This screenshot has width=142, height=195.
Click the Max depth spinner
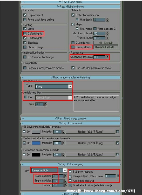coord(108,19)
